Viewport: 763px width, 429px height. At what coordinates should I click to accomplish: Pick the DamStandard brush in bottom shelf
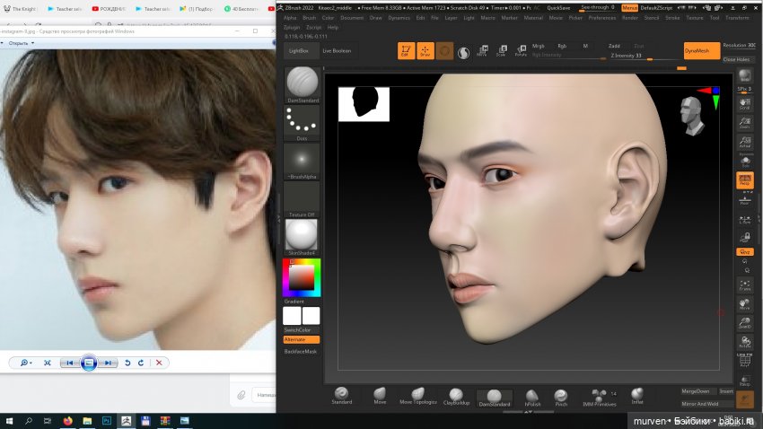494,398
